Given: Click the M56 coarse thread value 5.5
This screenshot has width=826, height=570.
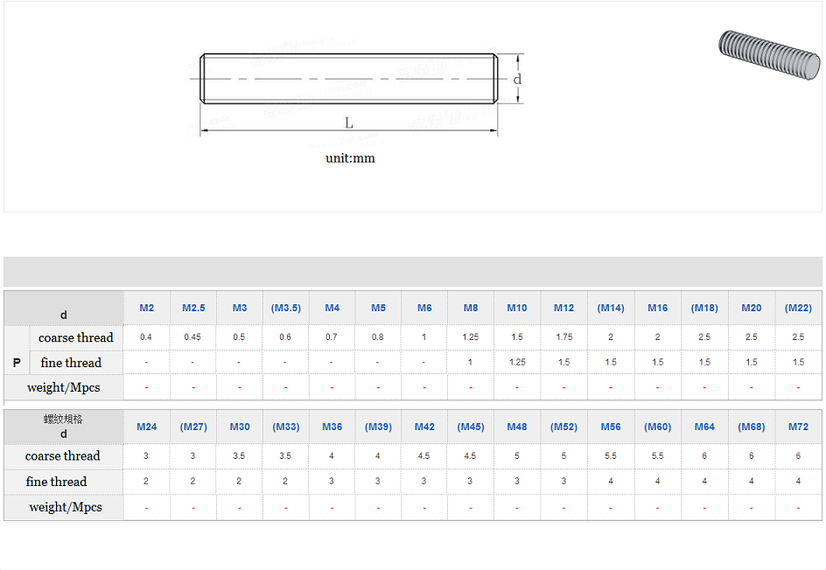Looking at the screenshot, I should (x=611, y=455).
